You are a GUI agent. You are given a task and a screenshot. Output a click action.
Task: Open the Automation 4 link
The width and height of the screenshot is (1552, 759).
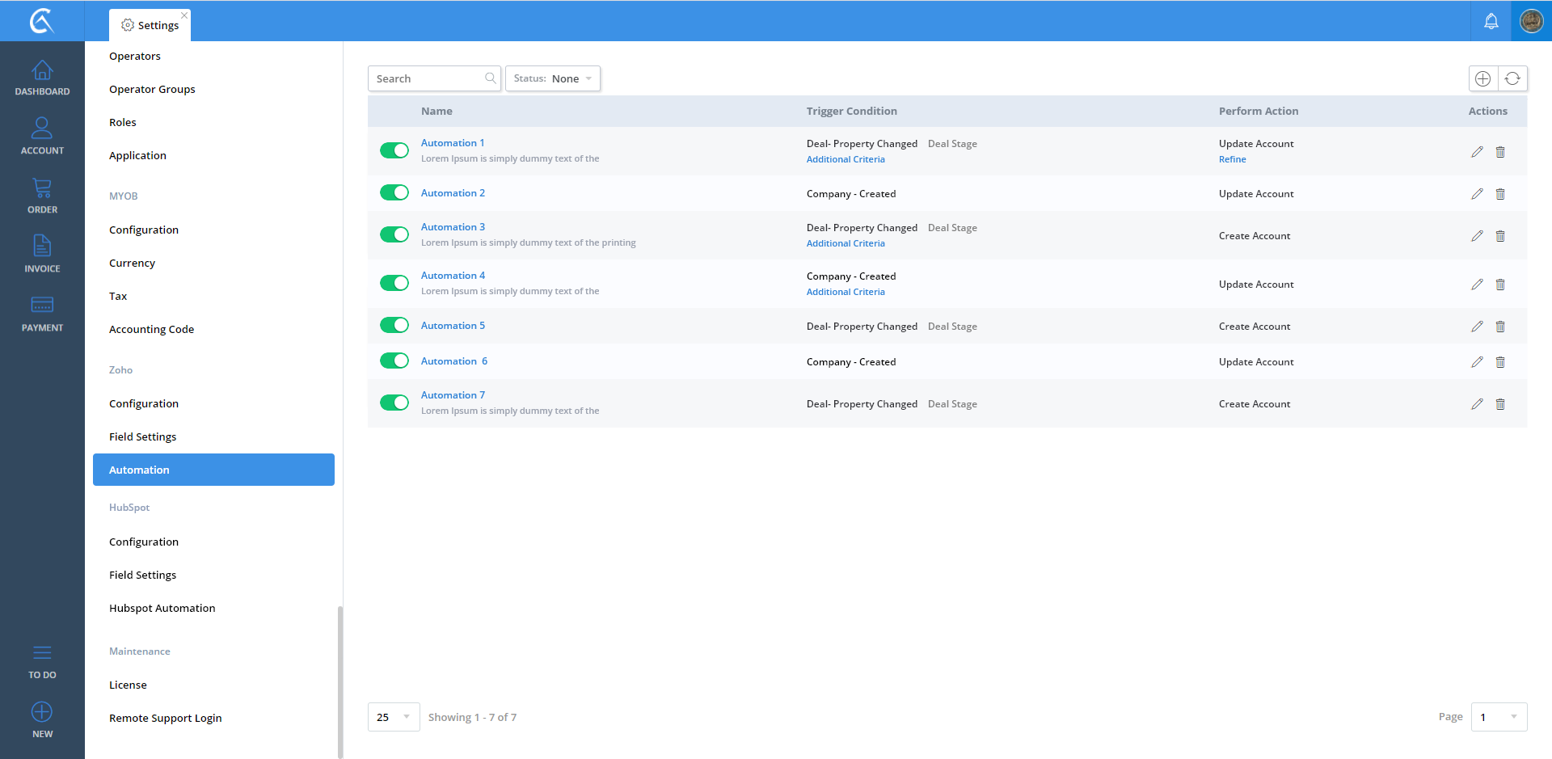tap(453, 276)
